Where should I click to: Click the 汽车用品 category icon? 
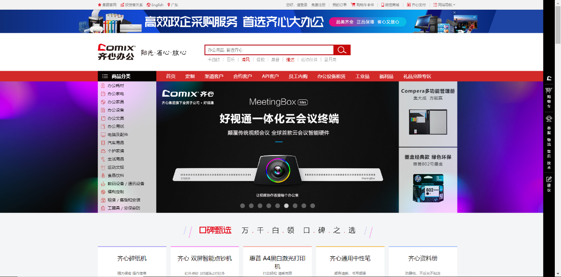pos(103,143)
